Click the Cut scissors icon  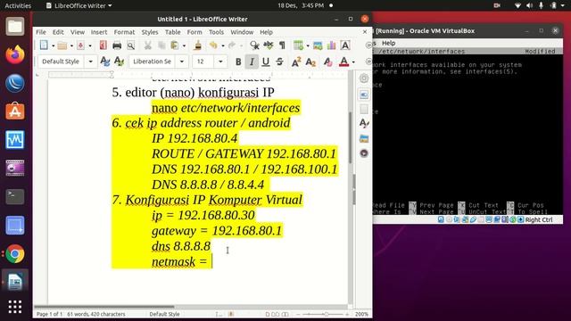(x=147, y=45)
